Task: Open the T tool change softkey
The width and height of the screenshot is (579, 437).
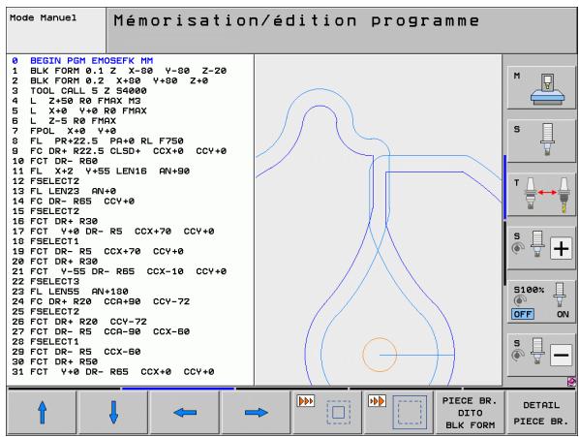Action: click(541, 195)
